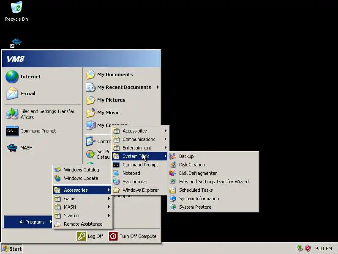Launch Windows Explorer from Accessories
The width and height of the screenshot is (338, 254).
pyautogui.click(x=140, y=190)
